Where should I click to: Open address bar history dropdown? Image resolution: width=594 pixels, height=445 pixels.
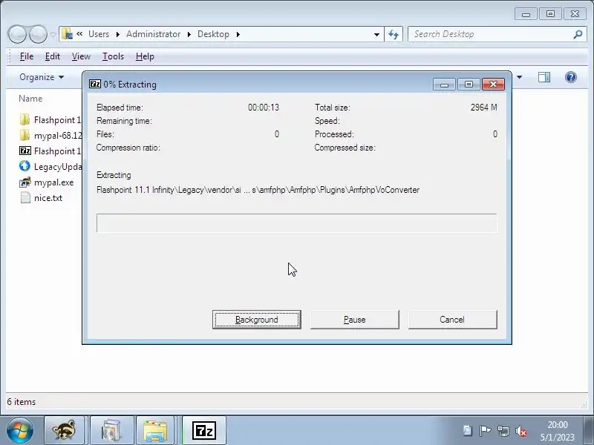[376, 34]
